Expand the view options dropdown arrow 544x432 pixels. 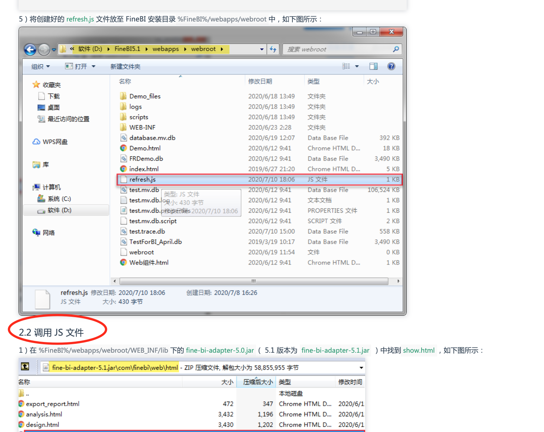357,66
